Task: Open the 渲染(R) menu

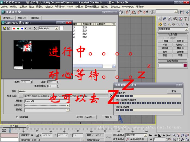Action: (x=104, y=7)
